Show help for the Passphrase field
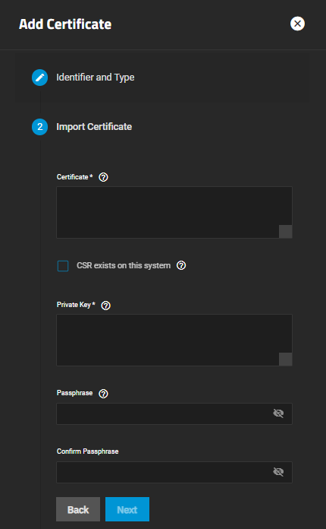Image resolution: width=326 pixels, height=529 pixels. (x=103, y=394)
